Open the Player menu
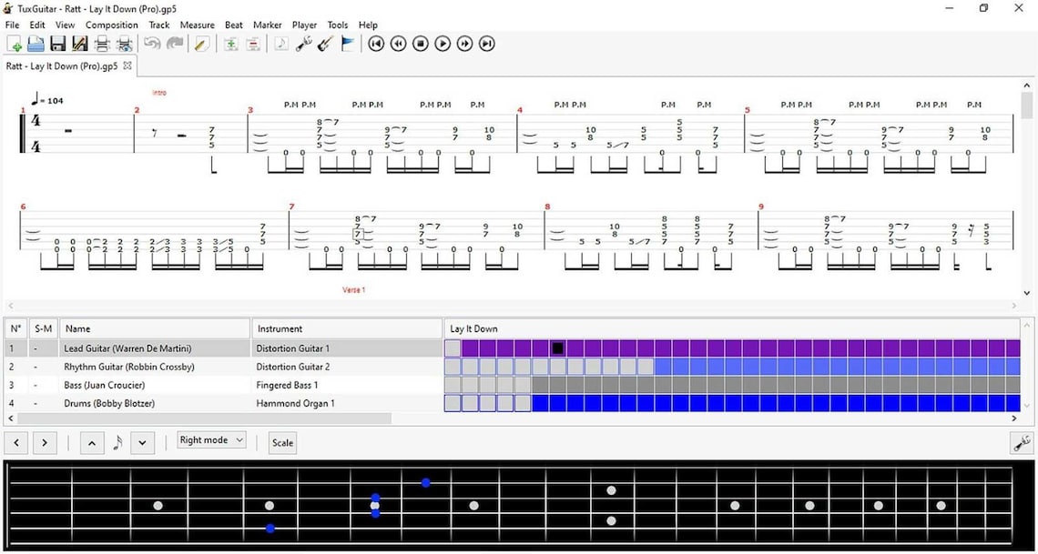1038x554 pixels. coord(304,25)
